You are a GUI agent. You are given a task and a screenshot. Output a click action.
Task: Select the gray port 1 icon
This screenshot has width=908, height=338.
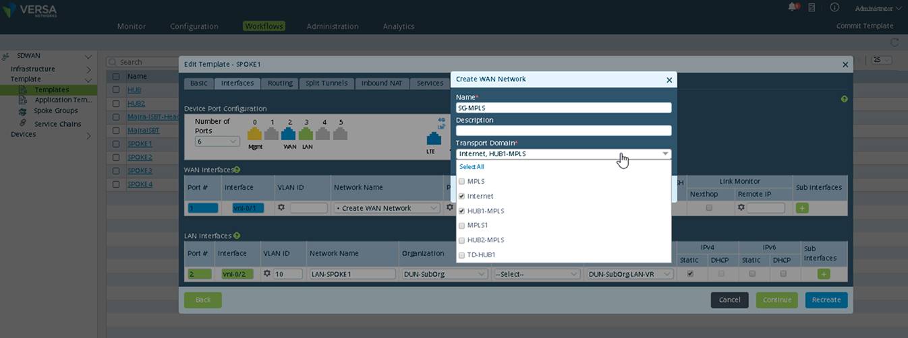[x=272, y=133]
